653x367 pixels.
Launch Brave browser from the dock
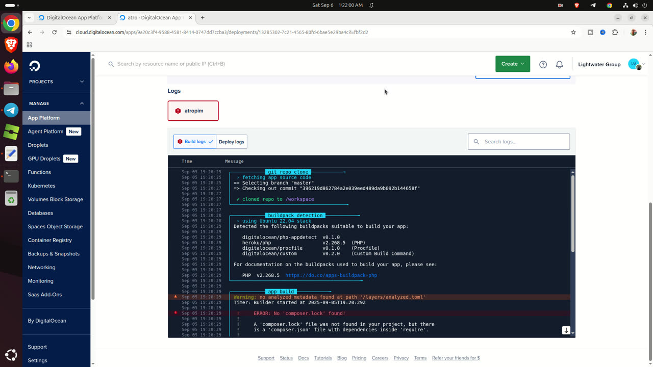point(11,45)
